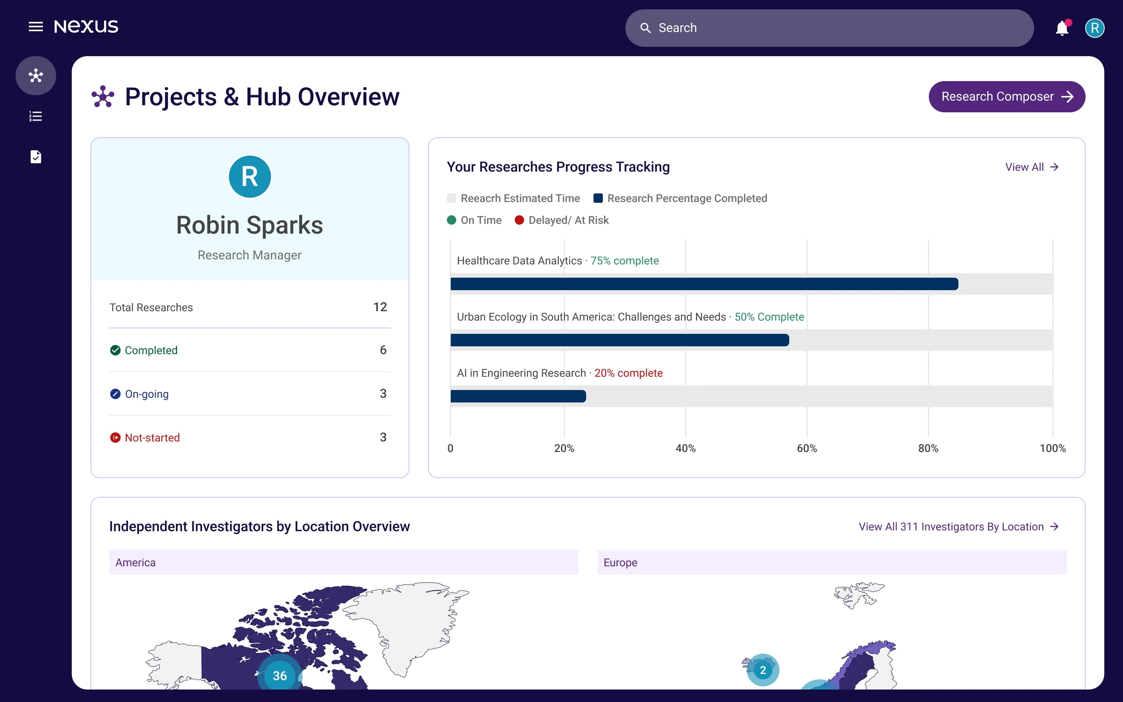Click arrow after Investigators By Location link
The image size is (1123, 702).
pyautogui.click(x=1054, y=526)
